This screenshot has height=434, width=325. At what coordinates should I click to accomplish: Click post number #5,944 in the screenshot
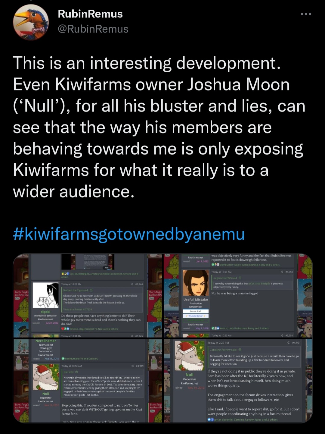pyautogui.click(x=140, y=284)
